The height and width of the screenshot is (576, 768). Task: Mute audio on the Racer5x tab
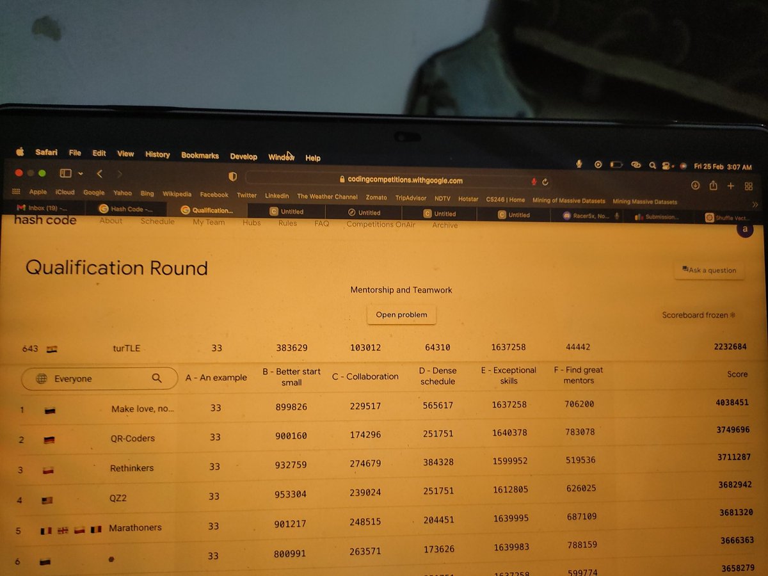[616, 216]
